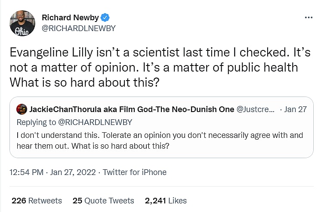The width and height of the screenshot is (321, 212).
Task: Open the quoted tweet body text
Action: coord(159,135)
